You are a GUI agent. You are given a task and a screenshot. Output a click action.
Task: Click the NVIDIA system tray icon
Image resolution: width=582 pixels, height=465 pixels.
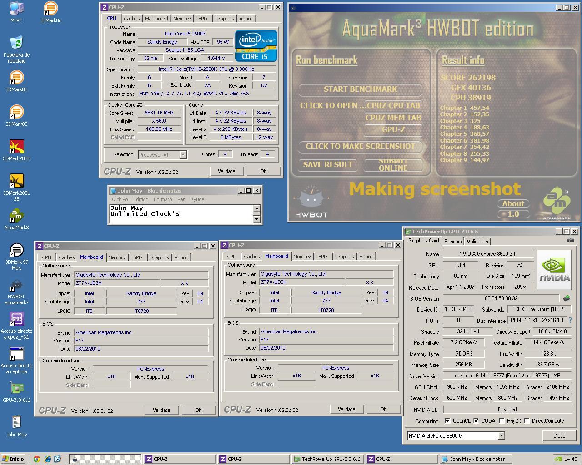[558, 459]
